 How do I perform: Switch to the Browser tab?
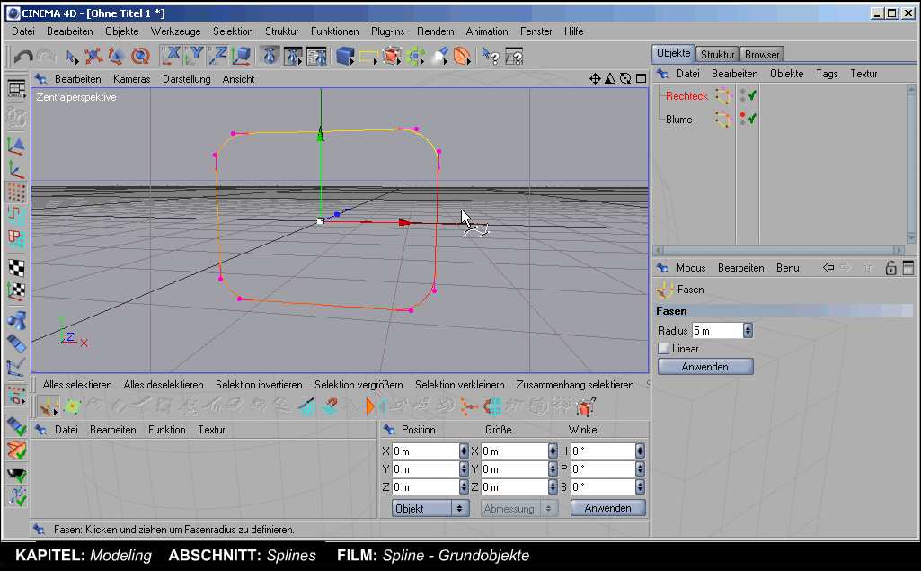762,54
